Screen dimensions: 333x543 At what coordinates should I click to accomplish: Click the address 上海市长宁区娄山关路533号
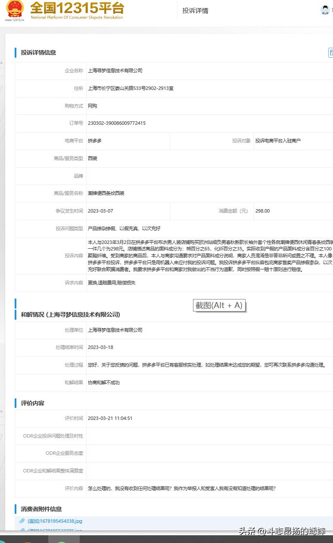(131, 88)
